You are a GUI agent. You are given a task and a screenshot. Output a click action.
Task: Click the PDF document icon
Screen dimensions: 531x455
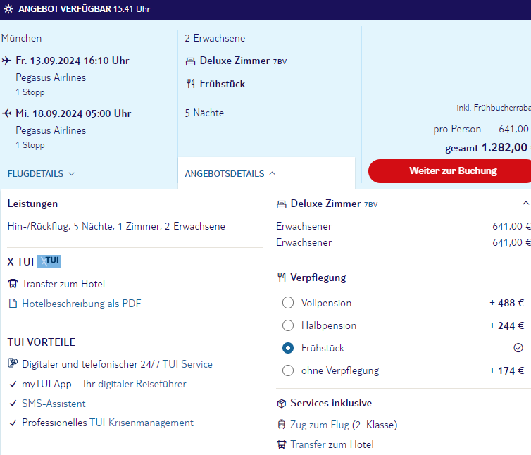(x=13, y=304)
